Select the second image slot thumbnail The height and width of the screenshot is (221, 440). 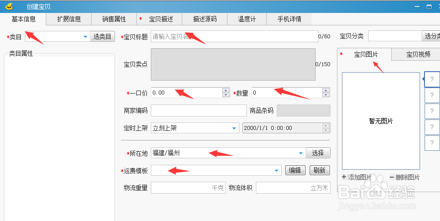tap(432, 96)
